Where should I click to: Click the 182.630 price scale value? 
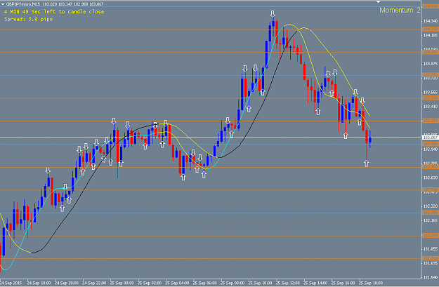(431, 178)
